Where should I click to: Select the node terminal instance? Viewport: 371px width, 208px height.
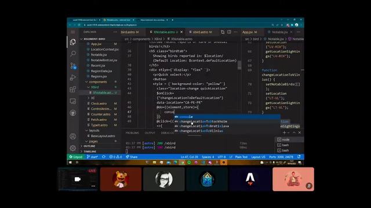(289, 140)
